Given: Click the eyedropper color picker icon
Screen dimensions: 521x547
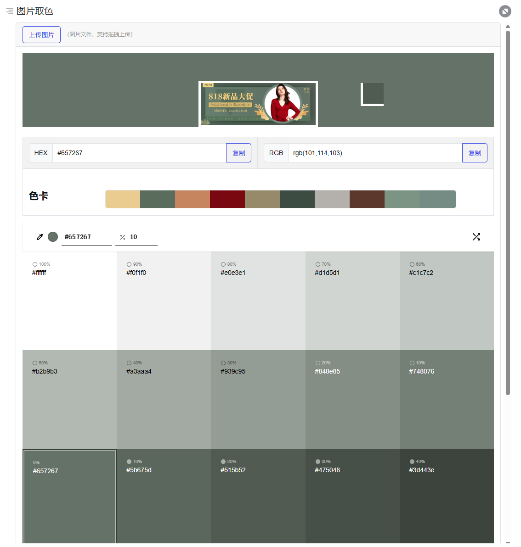Looking at the screenshot, I should pyautogui.click(x=40, y=237).
